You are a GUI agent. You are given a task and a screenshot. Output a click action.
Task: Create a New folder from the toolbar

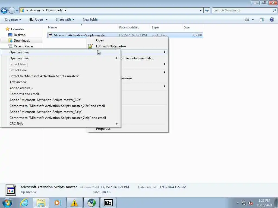[91, 19]
